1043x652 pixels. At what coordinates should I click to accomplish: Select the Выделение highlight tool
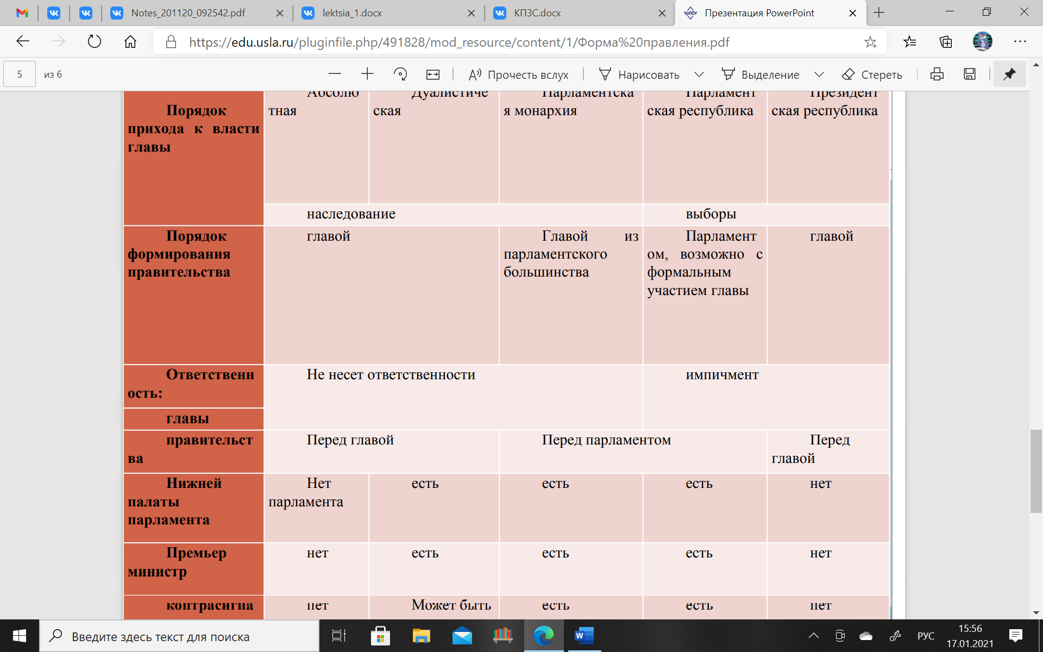point(761,74)
